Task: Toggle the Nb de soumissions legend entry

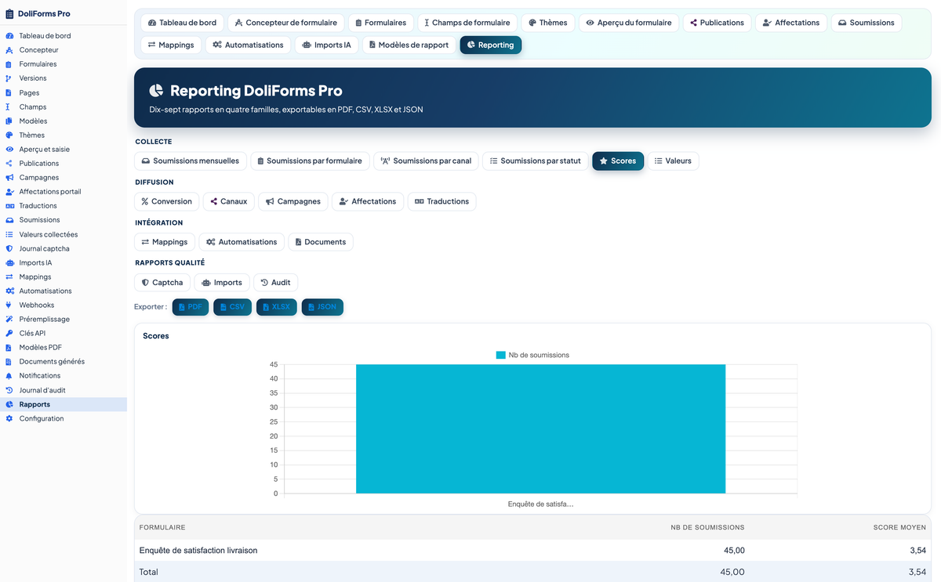Action: pos(532,355)
